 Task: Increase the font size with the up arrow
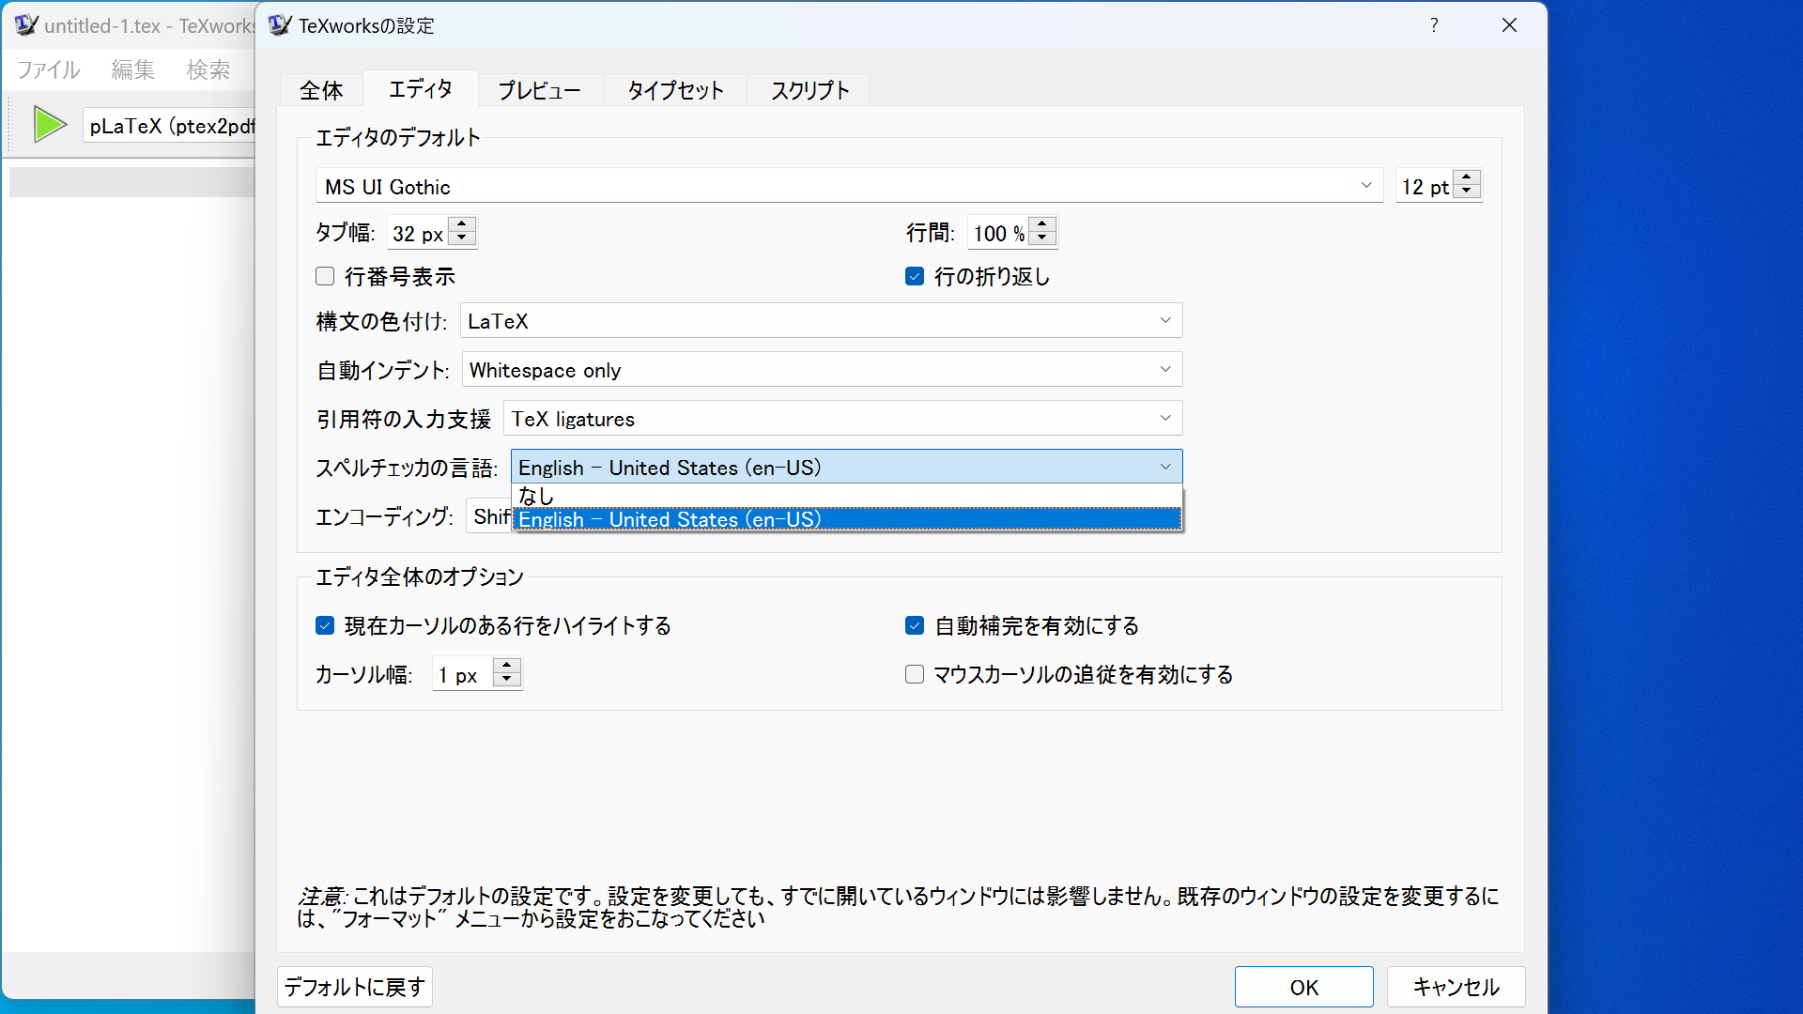(x=1467, y=178)
